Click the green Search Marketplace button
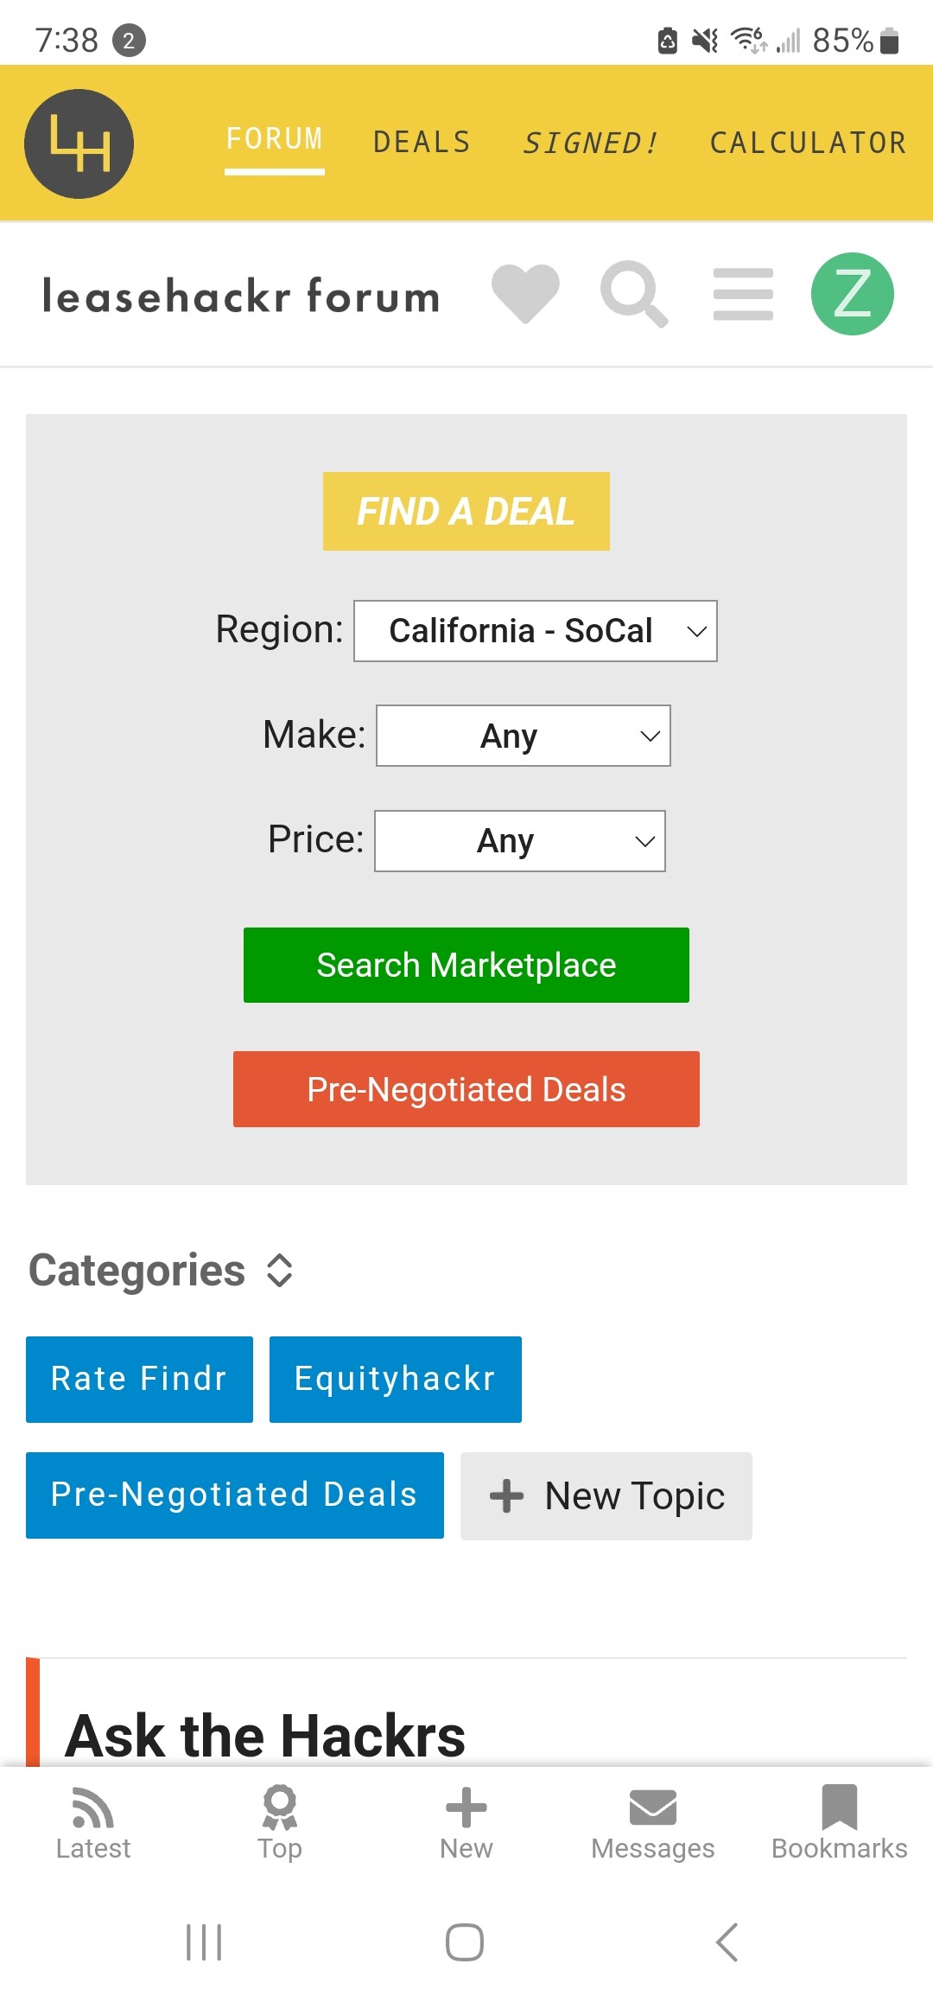This screenshot has width=933, height=2002. coord(466,966)
